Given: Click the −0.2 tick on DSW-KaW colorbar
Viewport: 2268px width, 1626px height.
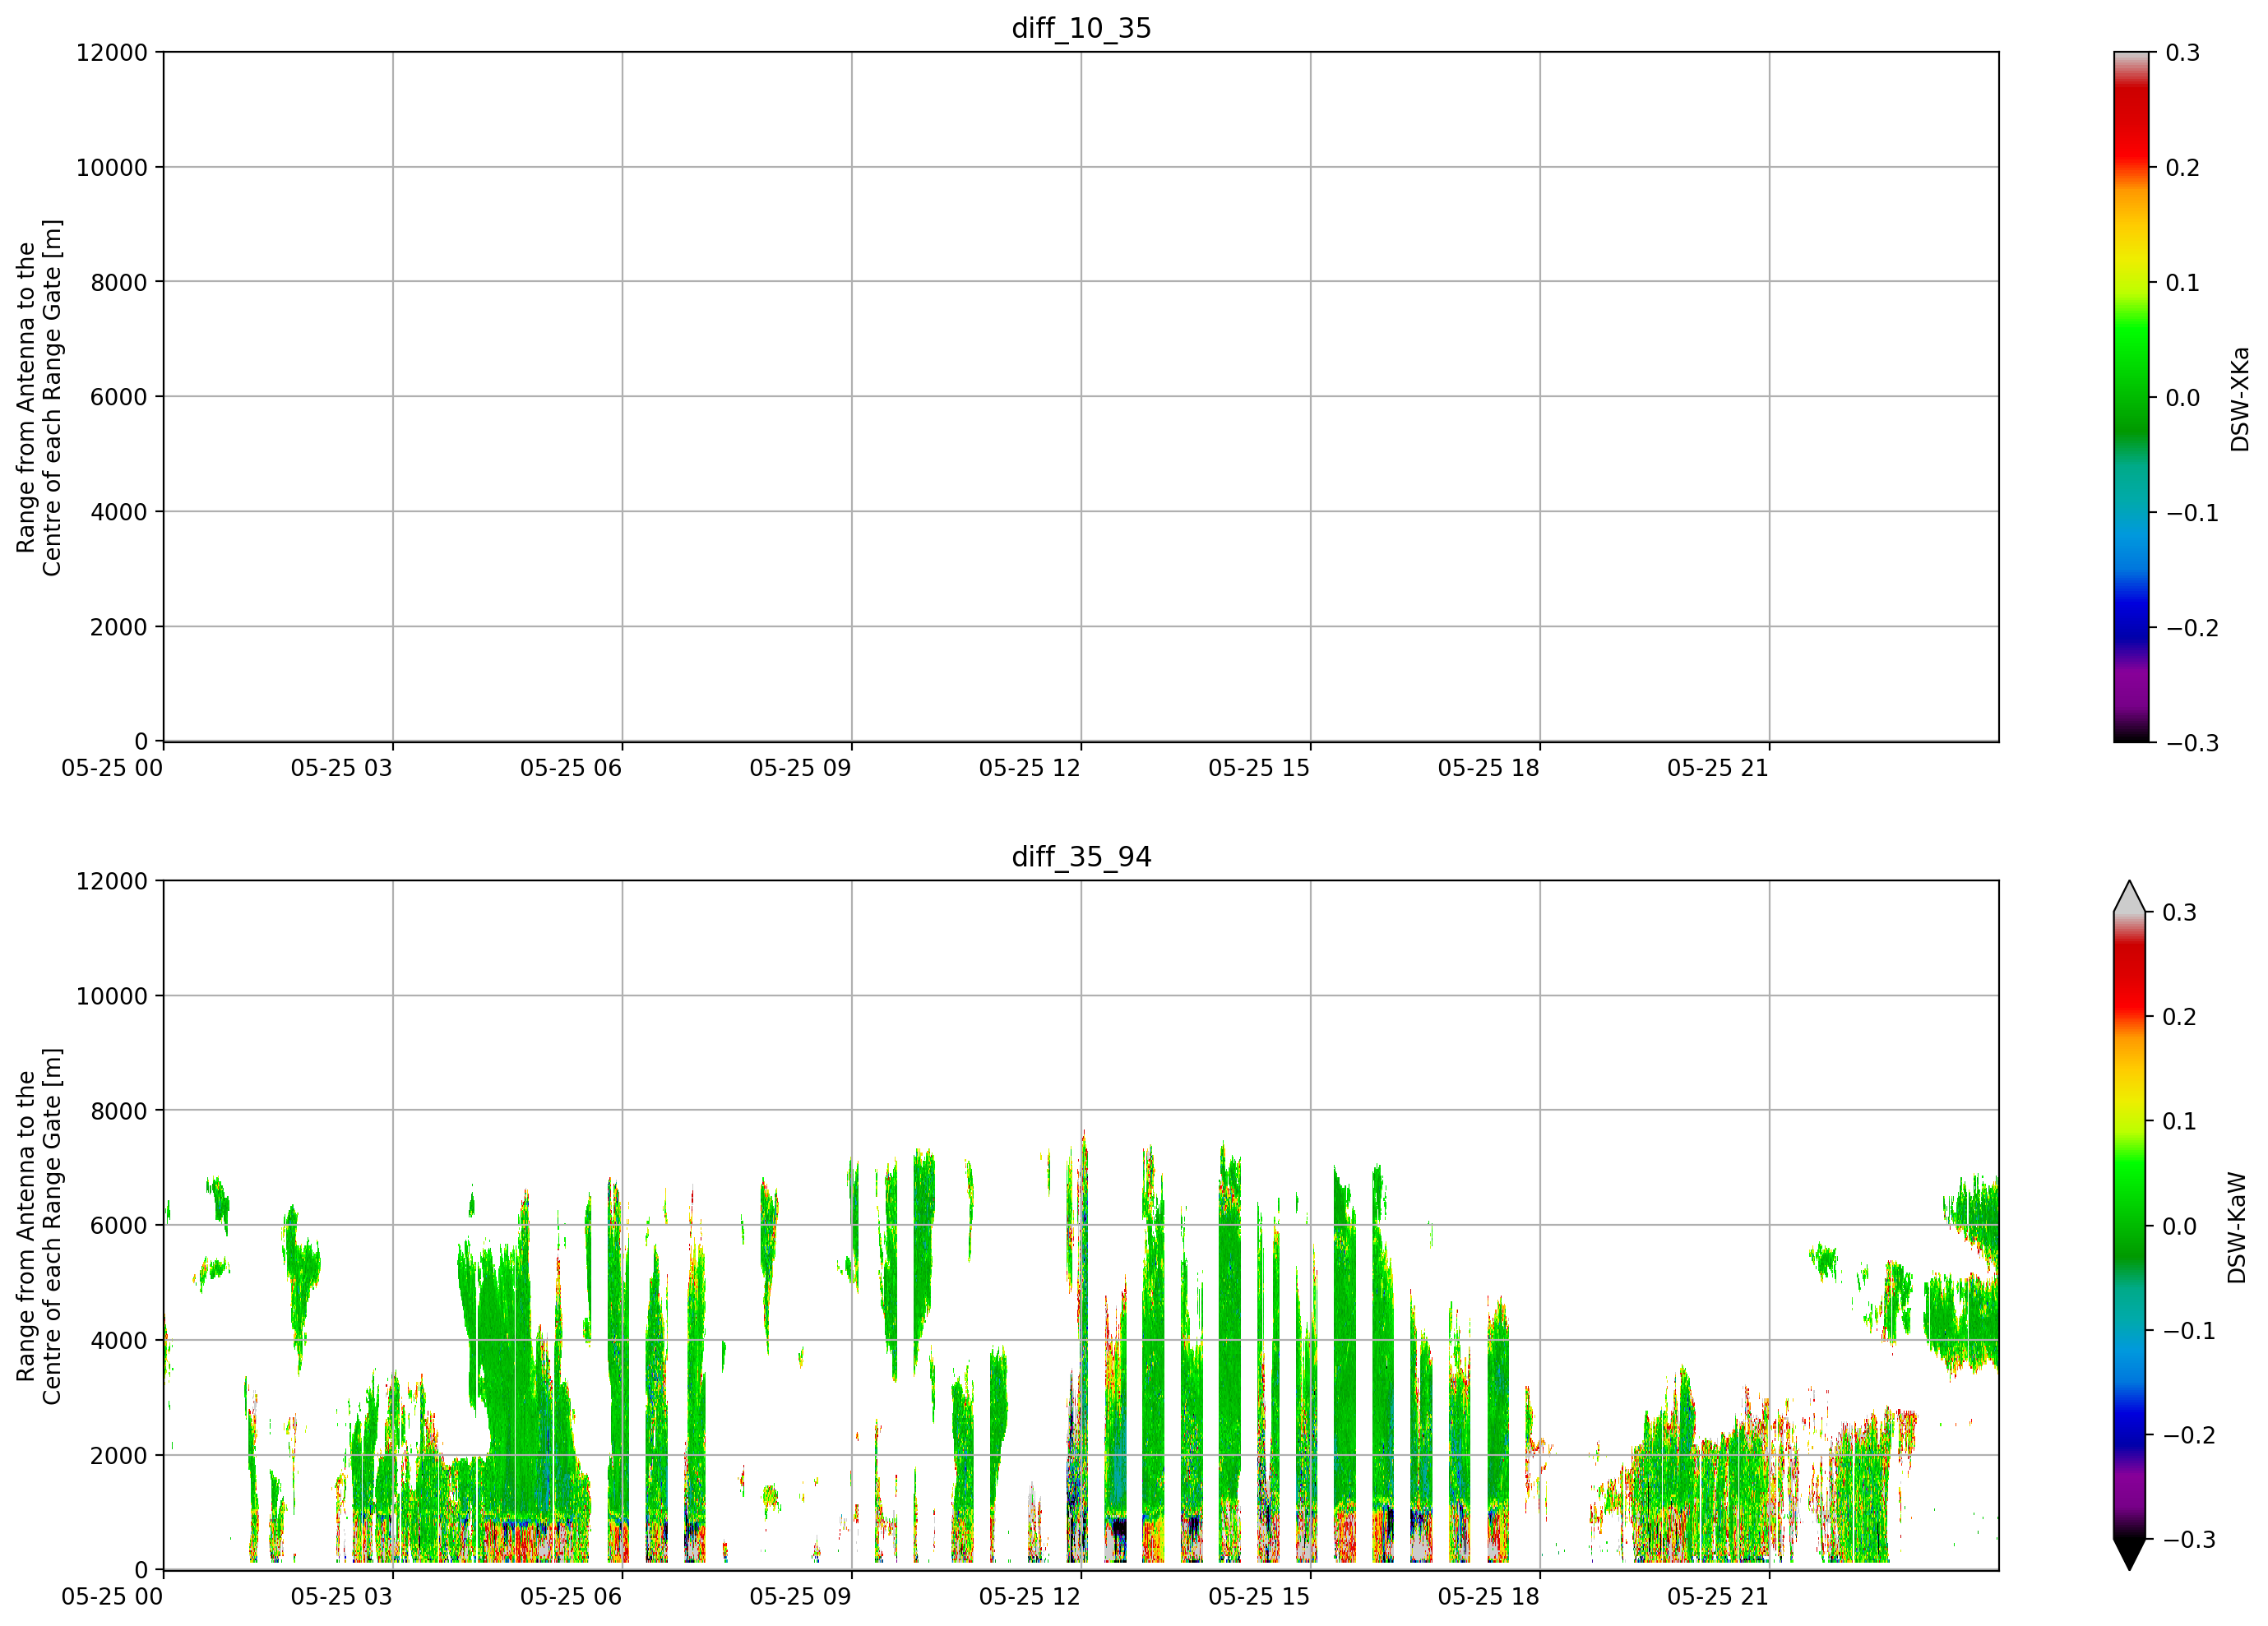Looking at the screenshot, I should (2189, 1434).
